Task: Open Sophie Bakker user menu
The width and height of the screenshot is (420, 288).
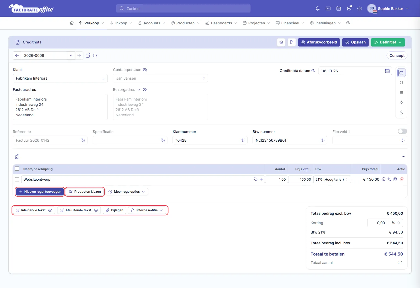Action: click(388, 9)
